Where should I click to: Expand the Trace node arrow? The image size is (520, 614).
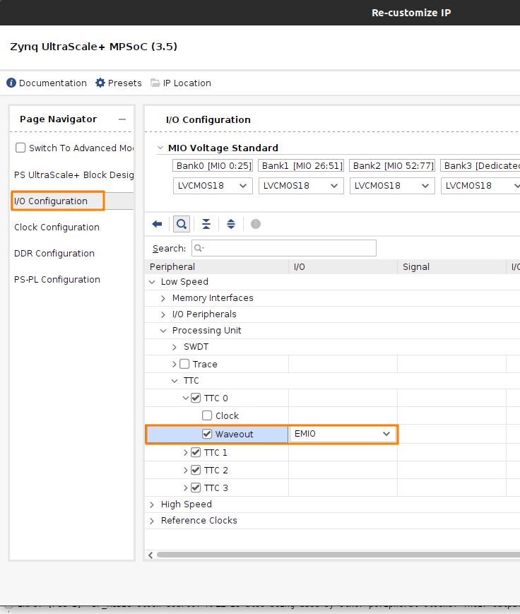(x=175, y=364)
